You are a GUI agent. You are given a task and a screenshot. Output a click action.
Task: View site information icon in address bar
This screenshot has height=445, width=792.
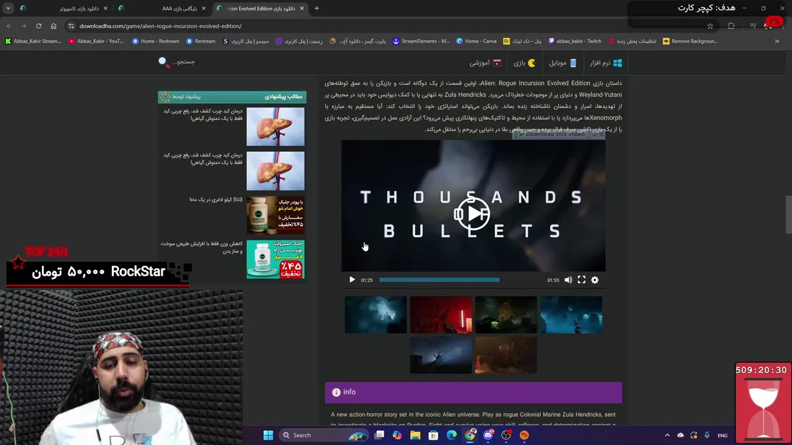(x=71, y=26)
